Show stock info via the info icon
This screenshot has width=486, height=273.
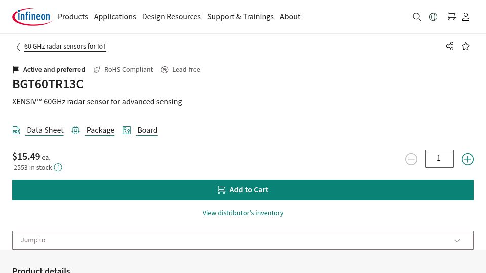[x=58, y=167]
